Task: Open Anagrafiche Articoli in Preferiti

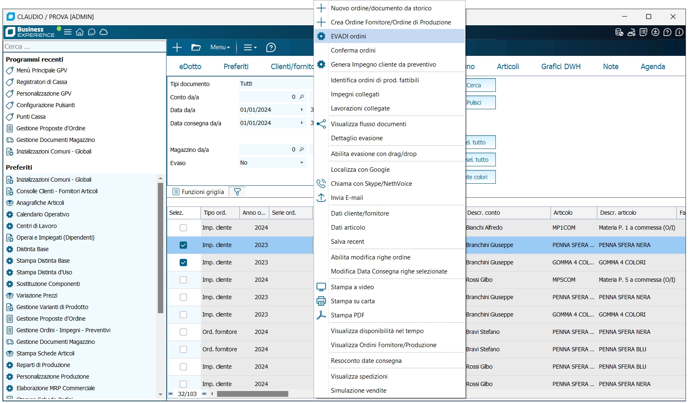Action: click(40, 203)
